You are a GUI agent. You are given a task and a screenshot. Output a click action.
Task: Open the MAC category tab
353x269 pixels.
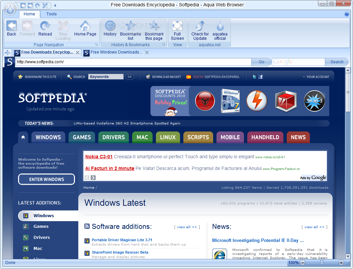[142, 137]
